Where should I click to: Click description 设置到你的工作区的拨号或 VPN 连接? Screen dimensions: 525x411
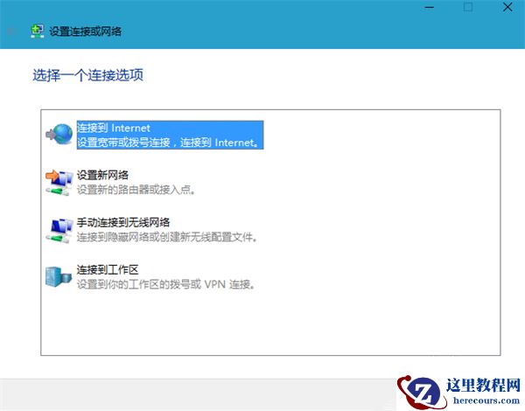click(x=166, y=284)
